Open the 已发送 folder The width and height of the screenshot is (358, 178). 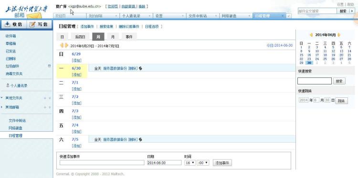click(x=11, y=52)
